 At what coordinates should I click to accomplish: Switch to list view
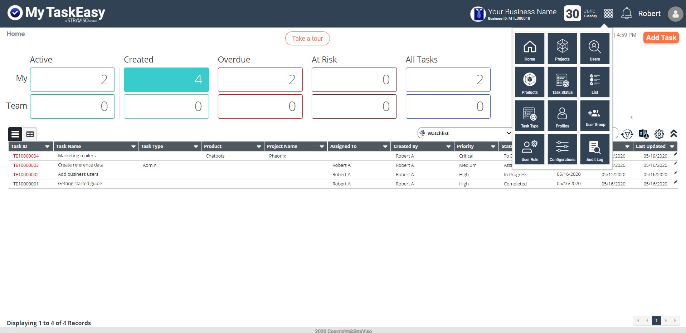(15, 134)
